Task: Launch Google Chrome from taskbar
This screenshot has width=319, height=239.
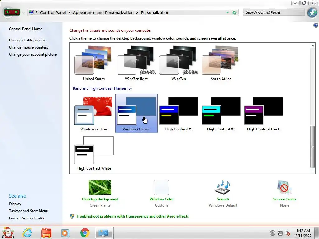Action: pyautogui.click(x=85, y=233)
